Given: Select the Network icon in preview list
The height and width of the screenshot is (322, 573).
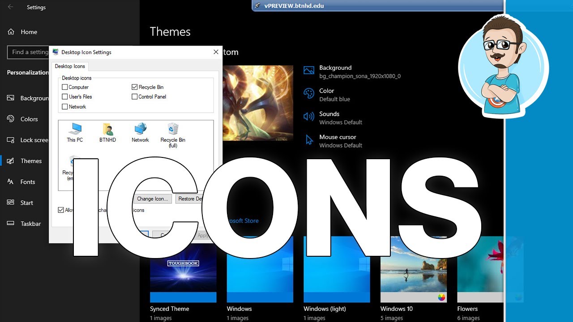Looking at the screenshot, I should [x=140, y=133].
